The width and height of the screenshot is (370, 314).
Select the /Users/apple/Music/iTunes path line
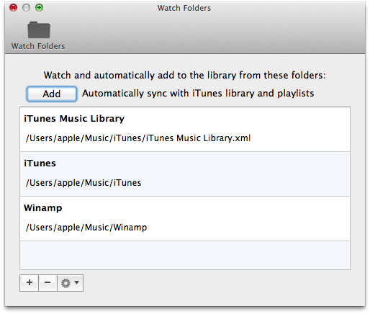[x=84, y=183]
